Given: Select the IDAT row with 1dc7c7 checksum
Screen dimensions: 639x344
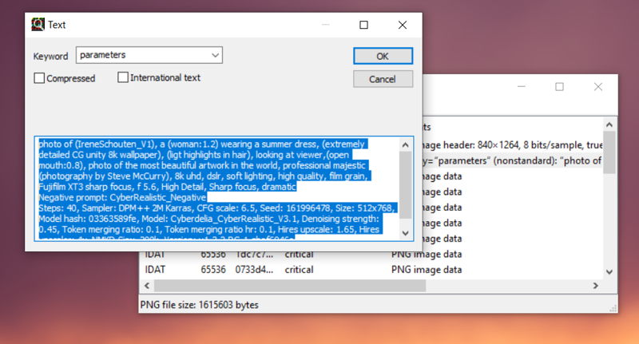Looking at the screenshot, I should click(x=371, y=255).
